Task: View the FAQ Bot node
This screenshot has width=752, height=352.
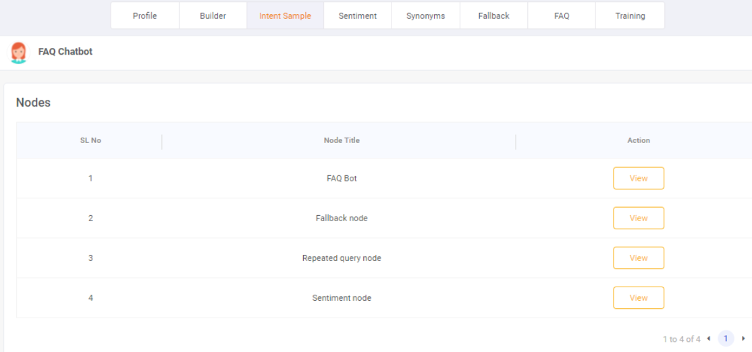Action: [639, 178]
